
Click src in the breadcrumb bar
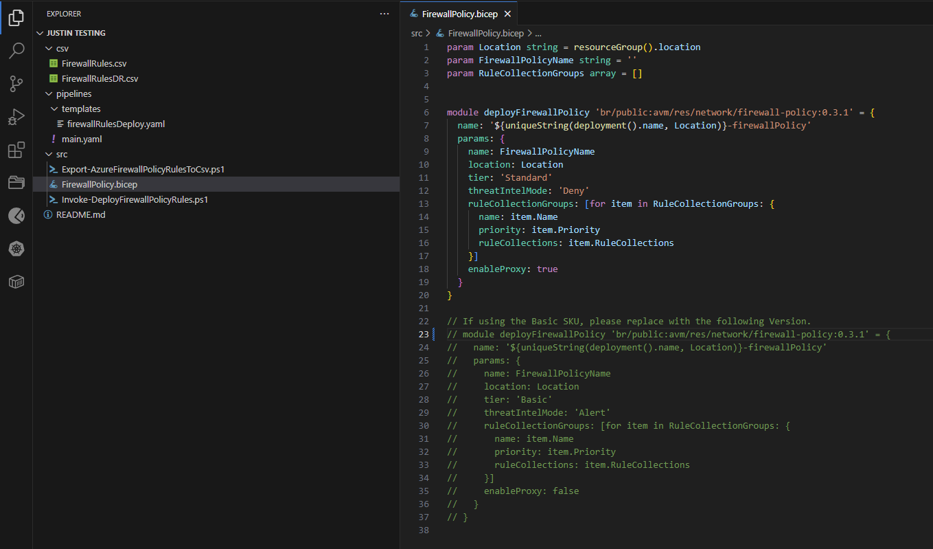[417, 32]
